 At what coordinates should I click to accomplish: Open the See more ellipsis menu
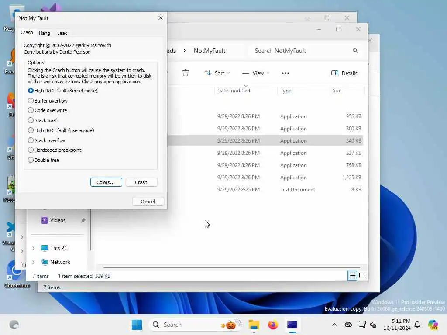coord(285,73)
